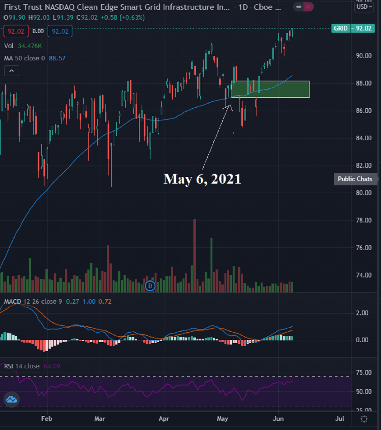Select the RSI 14 close legend
Image resolution: width=381 pixels, height=430 pixels.
[x=22, y=366]
